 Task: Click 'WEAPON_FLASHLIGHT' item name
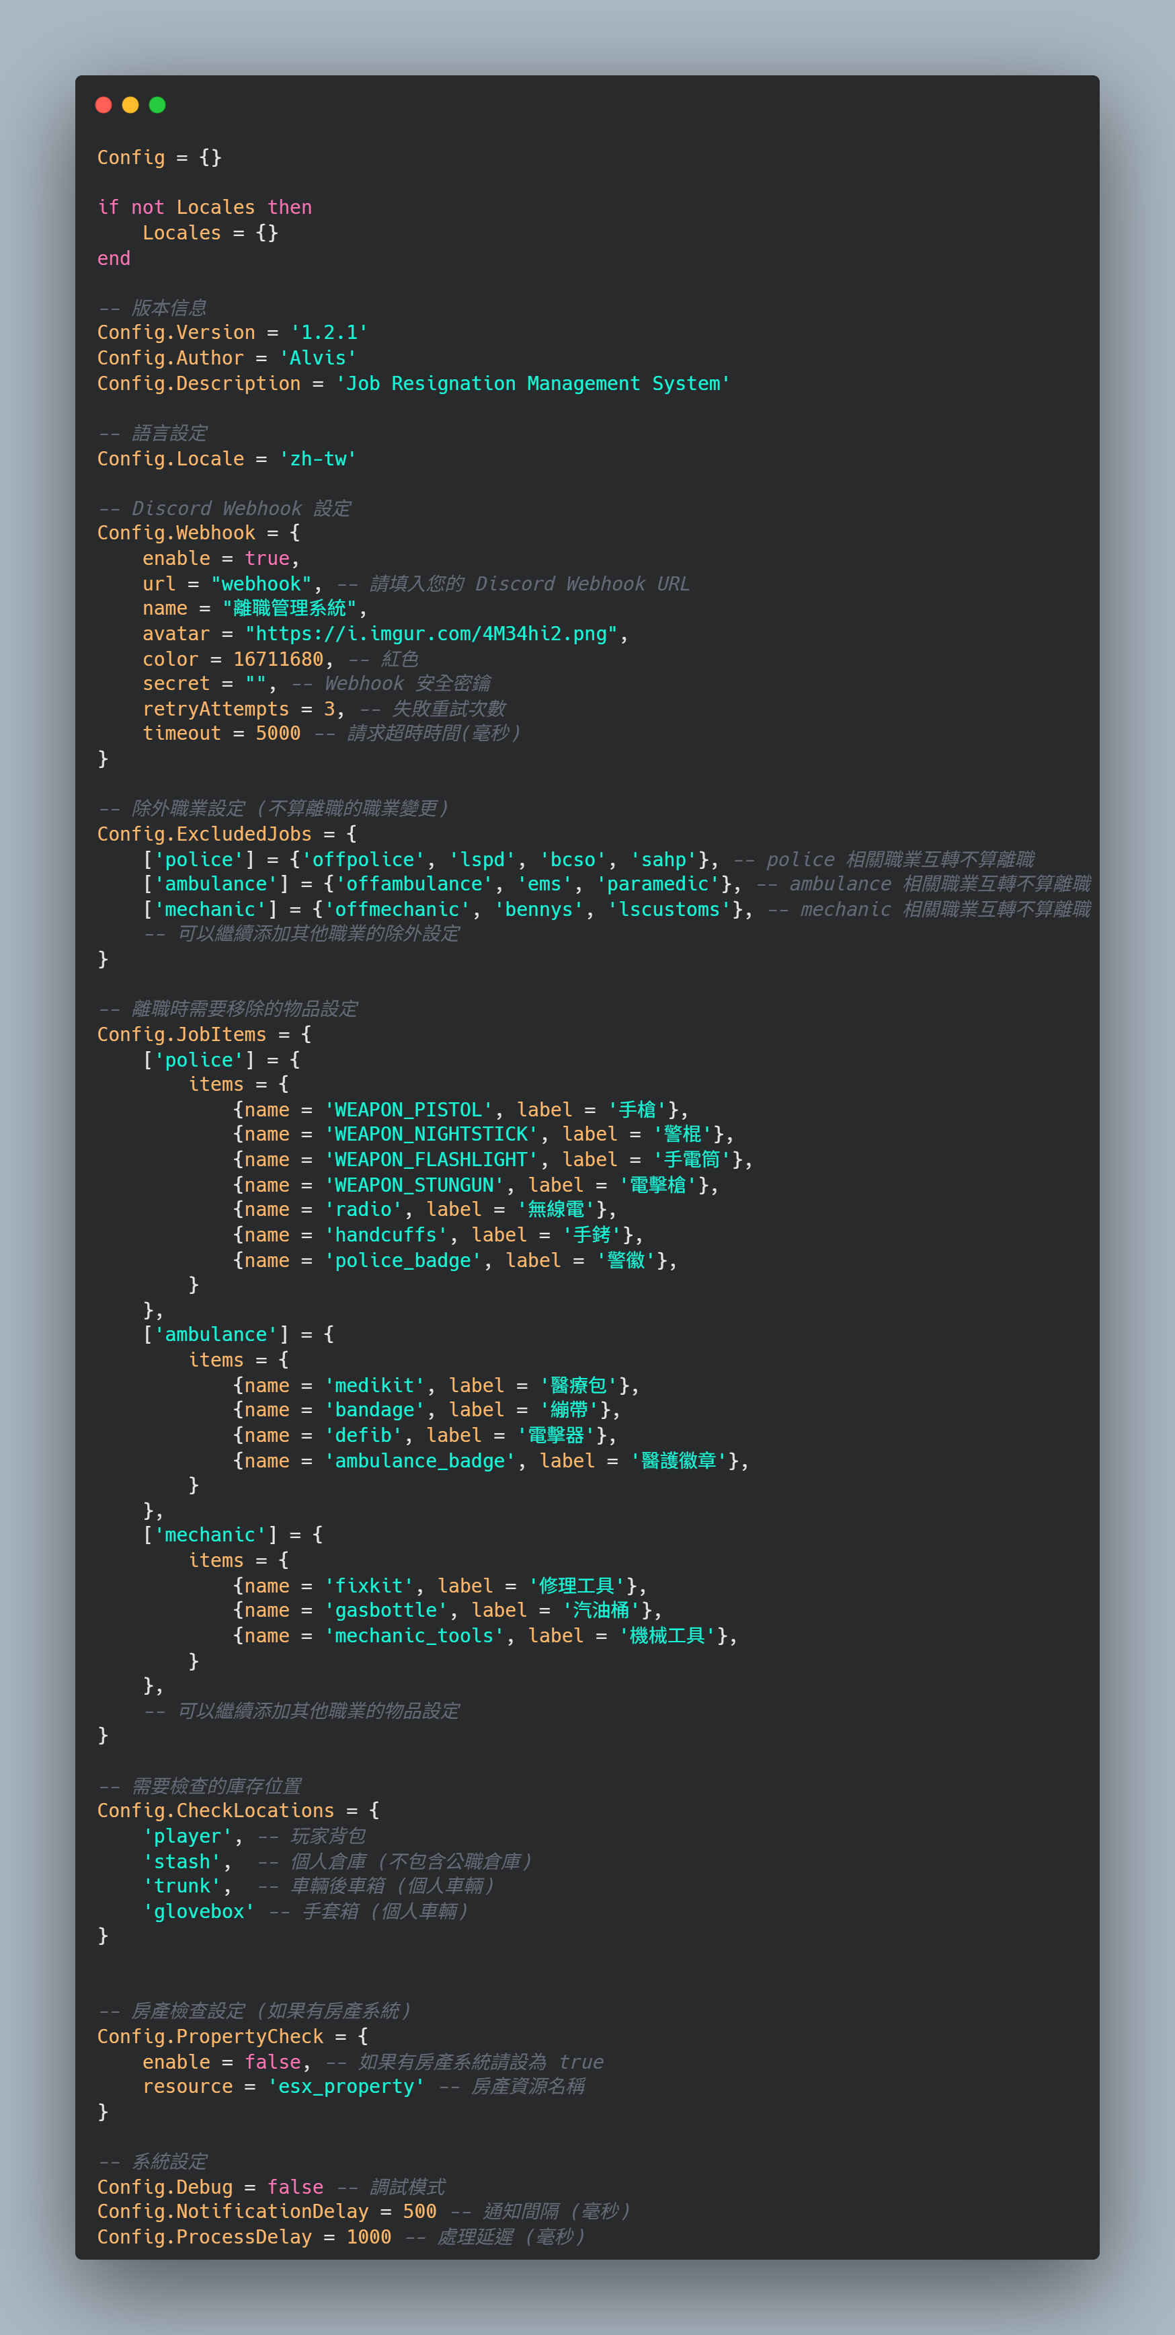432,1159
